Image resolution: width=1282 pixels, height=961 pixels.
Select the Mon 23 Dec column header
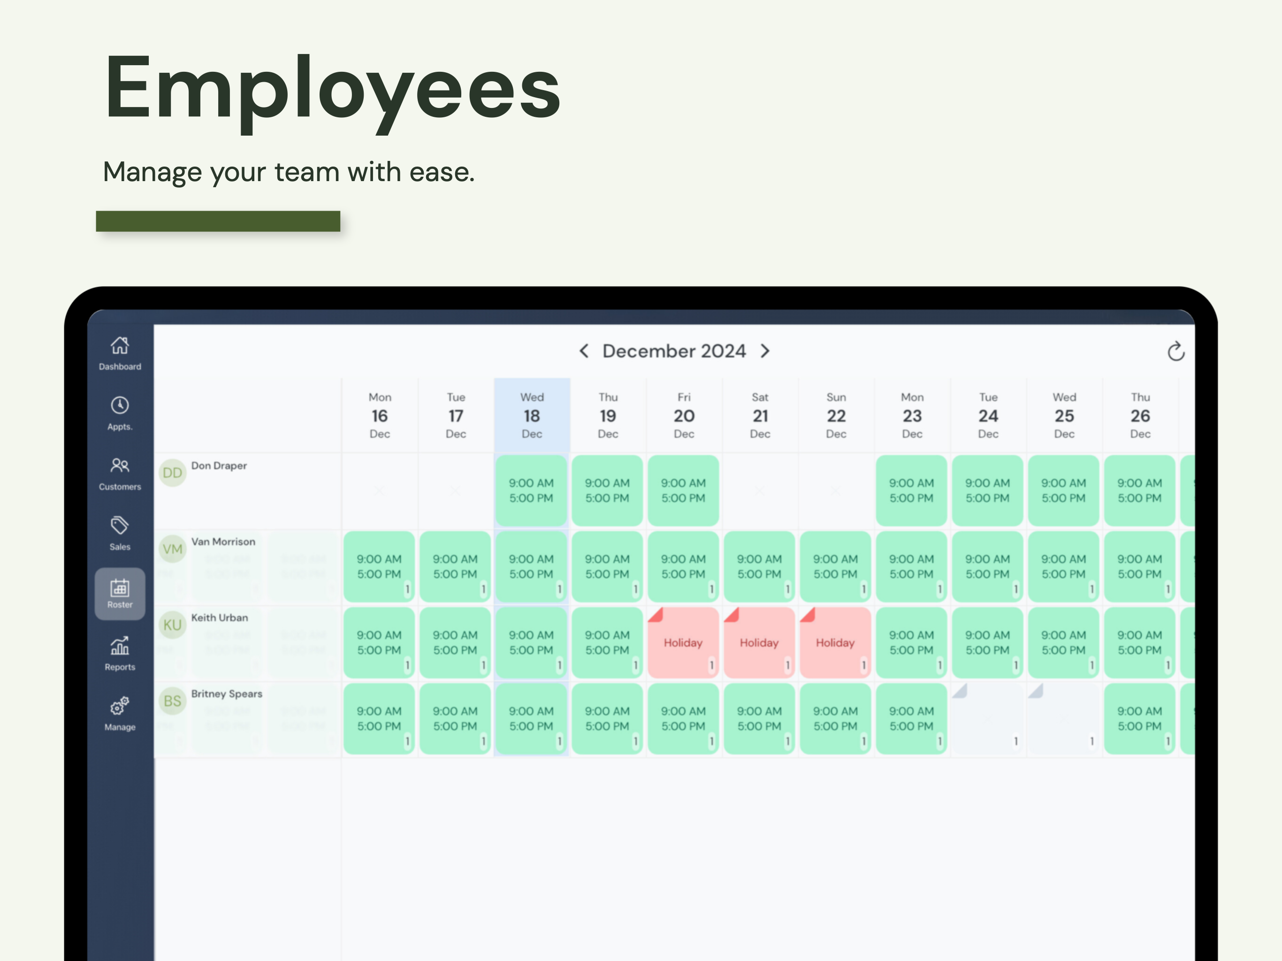[x=912, y=415]
